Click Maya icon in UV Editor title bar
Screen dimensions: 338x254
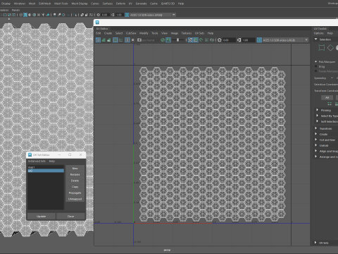(97, 23)
